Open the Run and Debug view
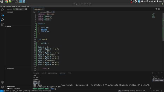164x92 pixels. tap(2, 20)
